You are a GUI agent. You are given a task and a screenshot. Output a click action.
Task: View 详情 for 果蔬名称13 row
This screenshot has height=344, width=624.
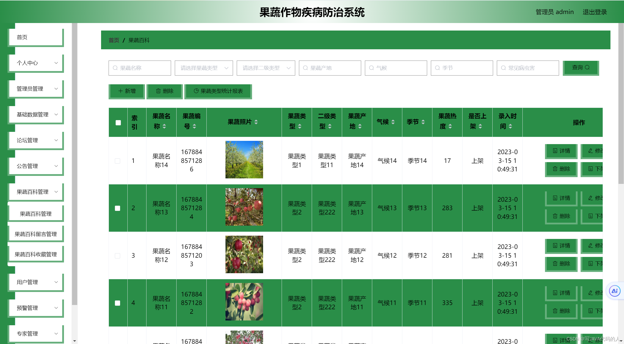(x=561, y=198)
